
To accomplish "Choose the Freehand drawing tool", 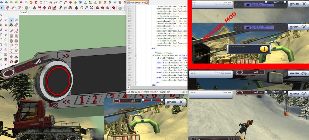I will pos(16,31).
